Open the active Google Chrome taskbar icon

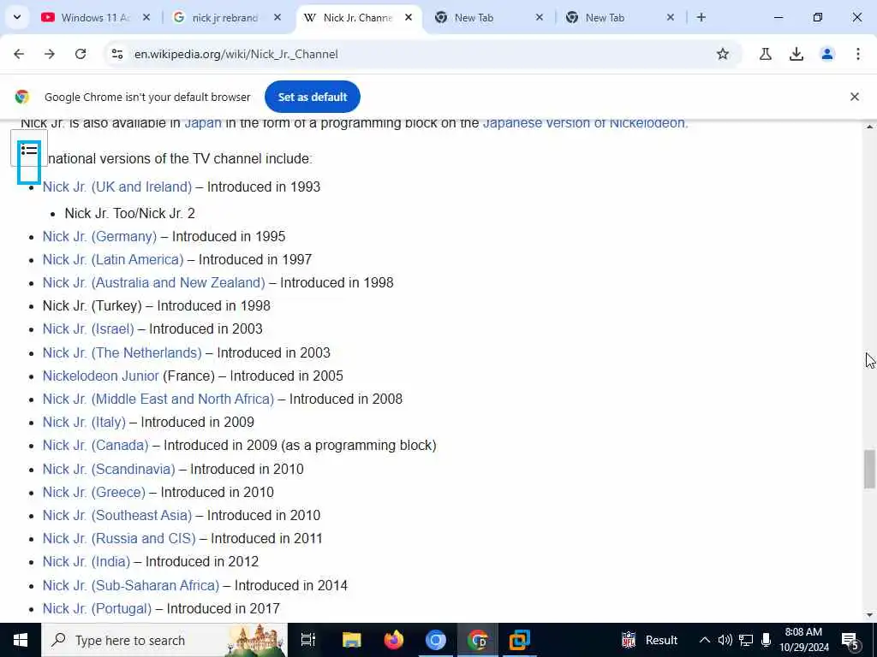(x=478, y=640)
